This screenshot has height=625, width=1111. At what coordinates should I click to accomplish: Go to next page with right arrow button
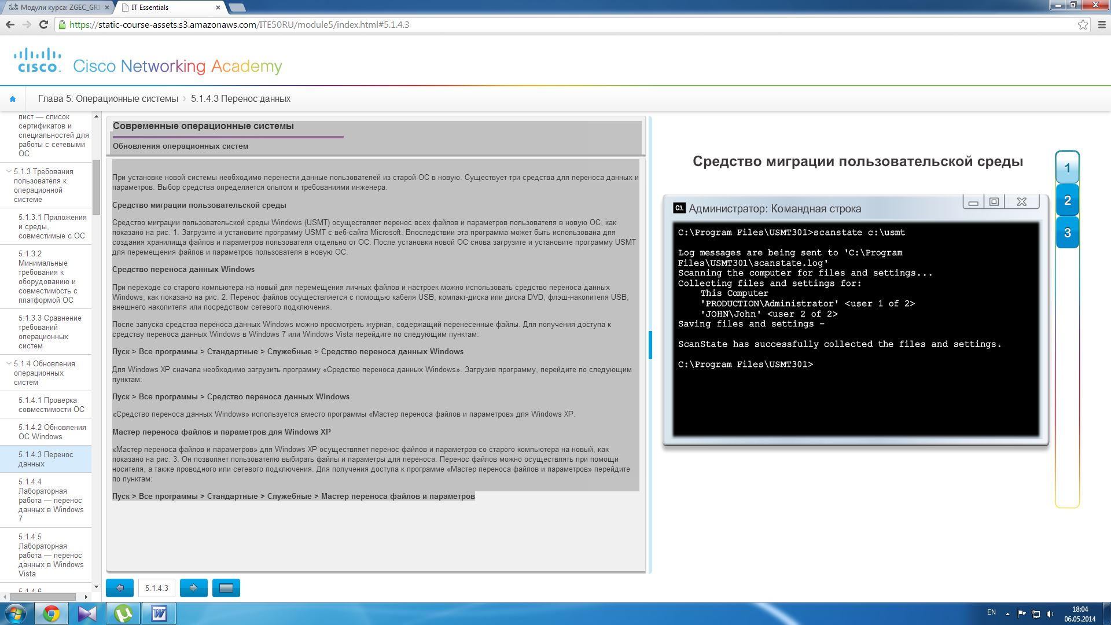[x=194, y=588]
